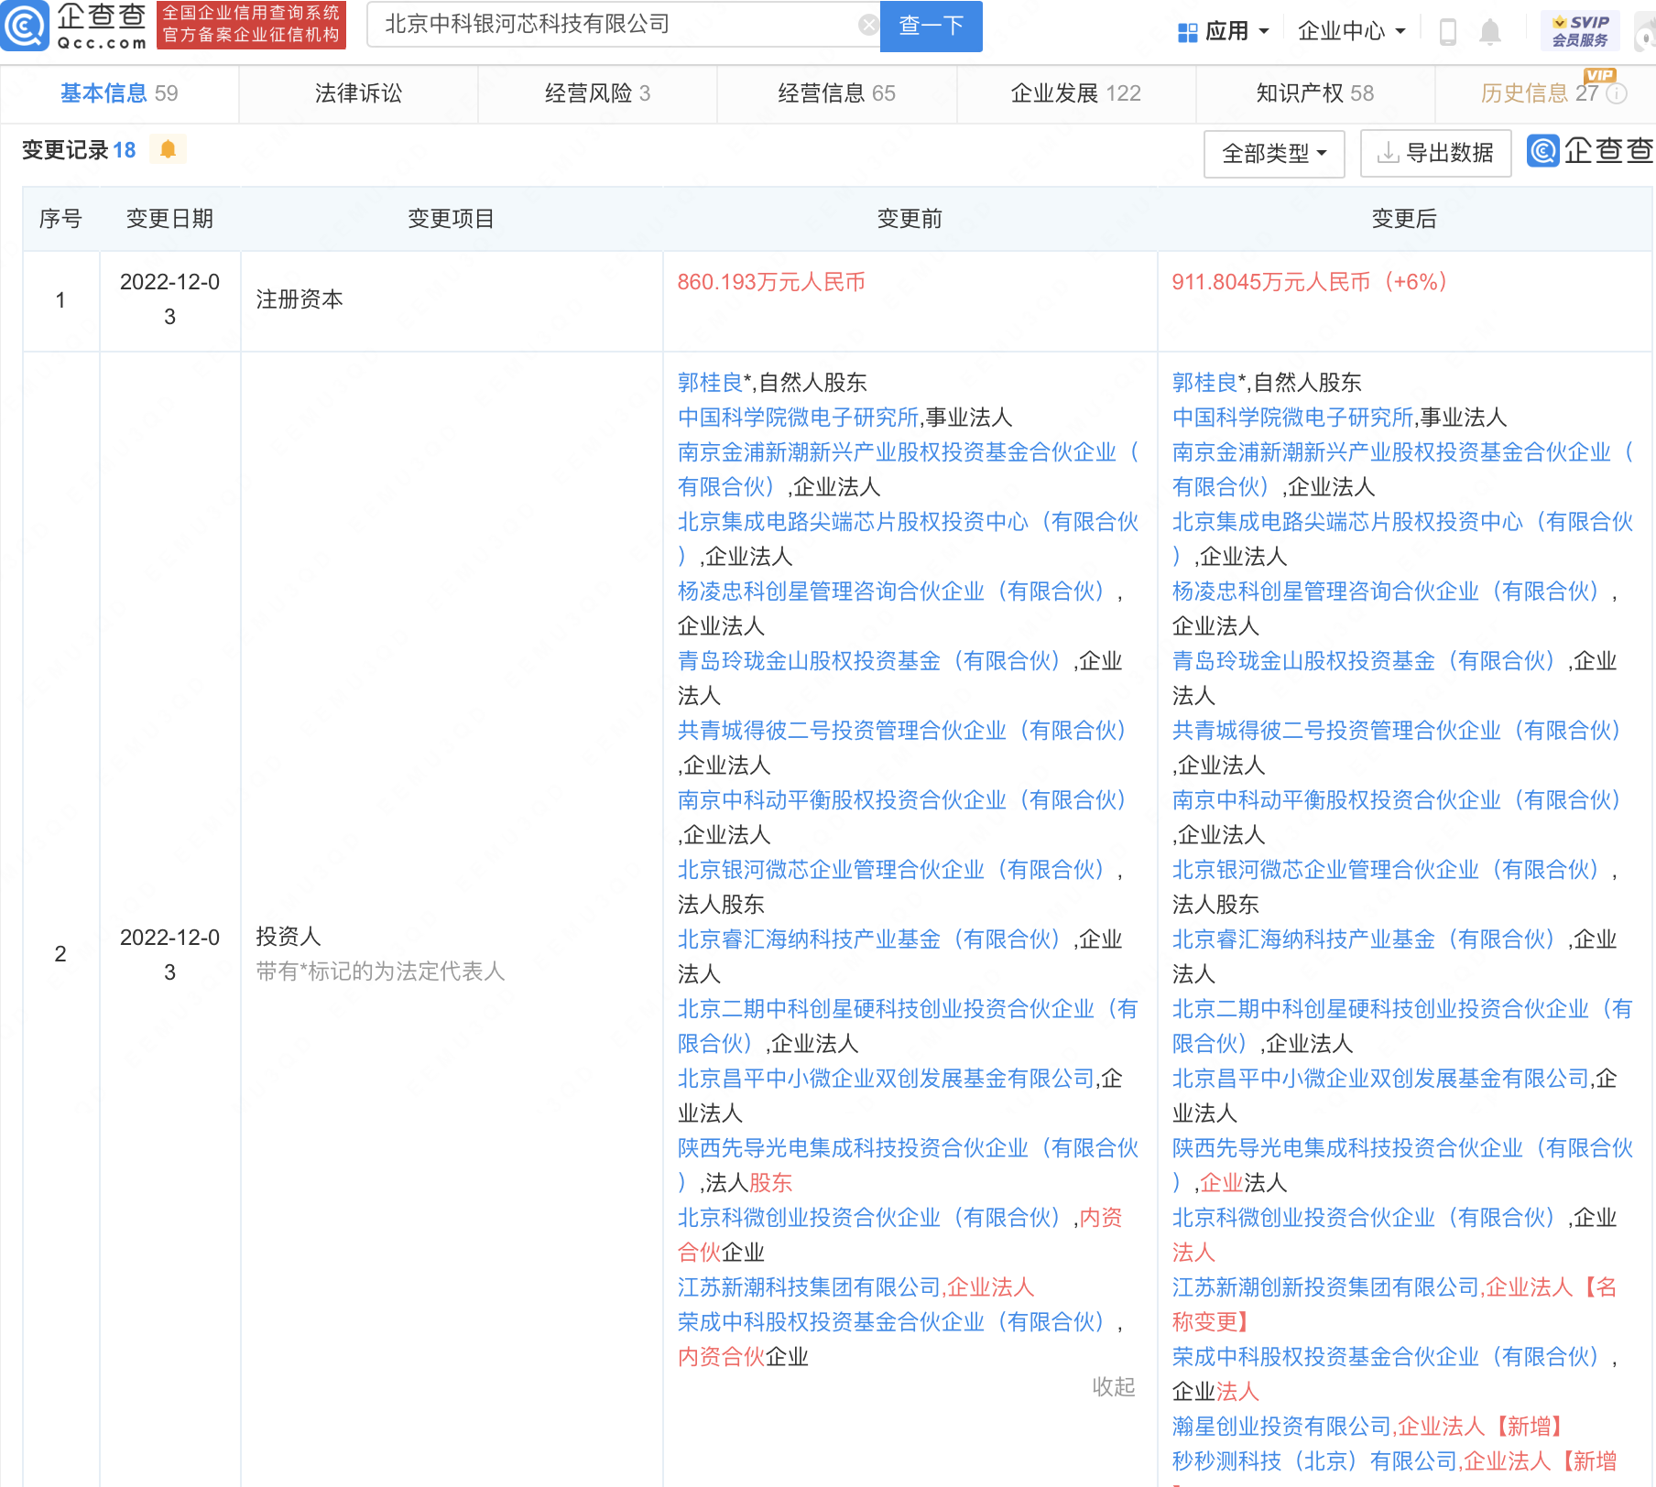
Task: Click the 查一下 search button
Action: 931,26
